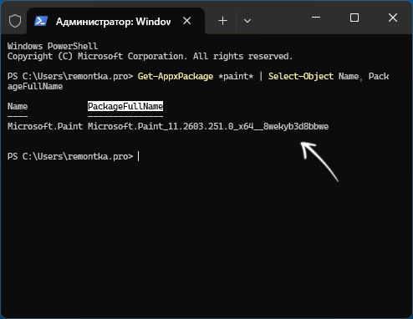The image size is (413, 319).
Task: Click the *paint* argument in the command
Action: (236, 76)
